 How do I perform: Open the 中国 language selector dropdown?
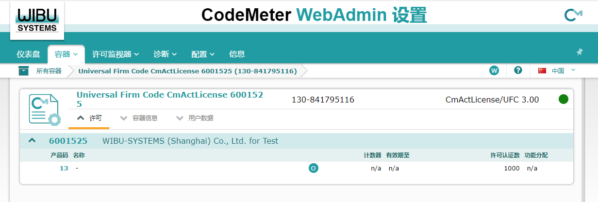[563, 71]
